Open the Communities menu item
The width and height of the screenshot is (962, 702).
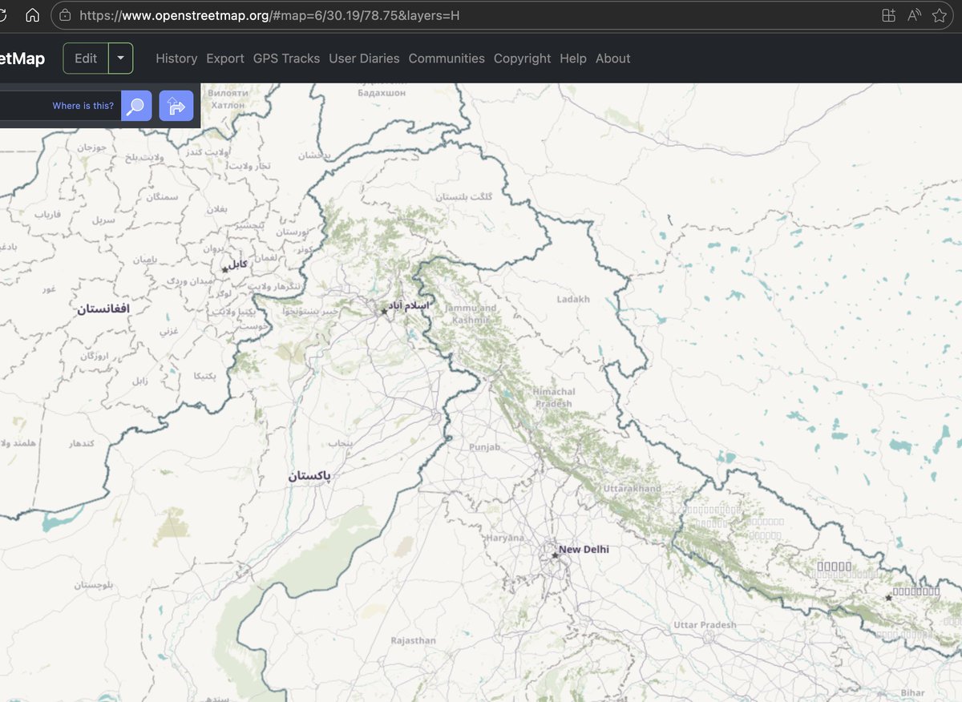tap(447, 58)
